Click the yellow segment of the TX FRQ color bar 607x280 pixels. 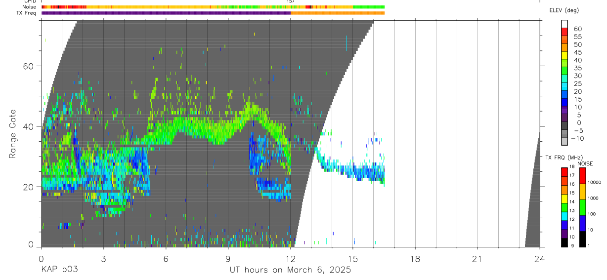pos(564,199)
